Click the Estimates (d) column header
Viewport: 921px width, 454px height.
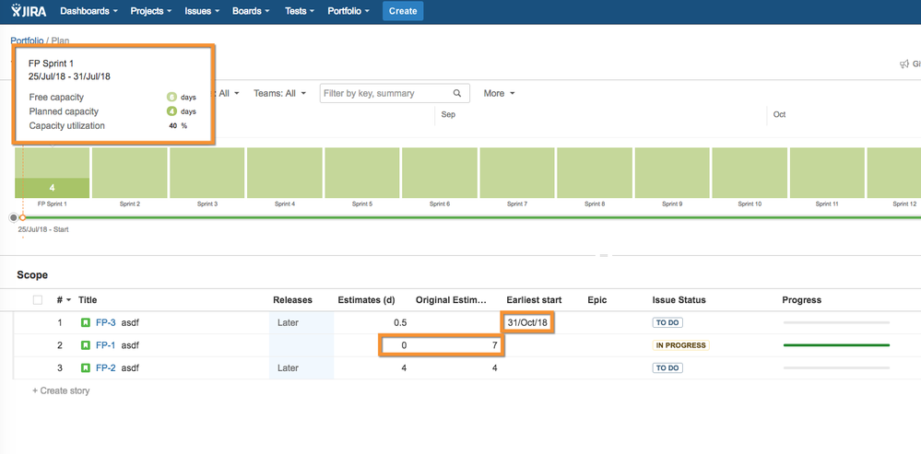coord(366,299)
